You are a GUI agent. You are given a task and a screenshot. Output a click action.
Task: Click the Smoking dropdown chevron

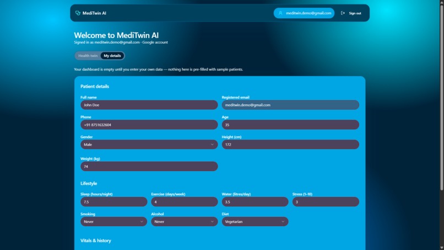point(142,222)
